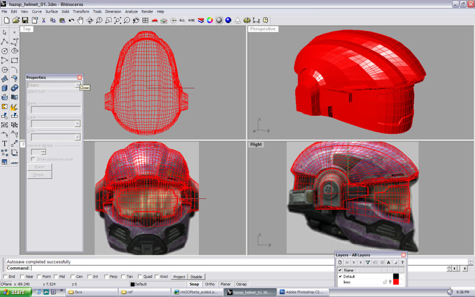Open the Help question mark toolbar icon
This screenshot has width=475, height=297.
(265, 20)
